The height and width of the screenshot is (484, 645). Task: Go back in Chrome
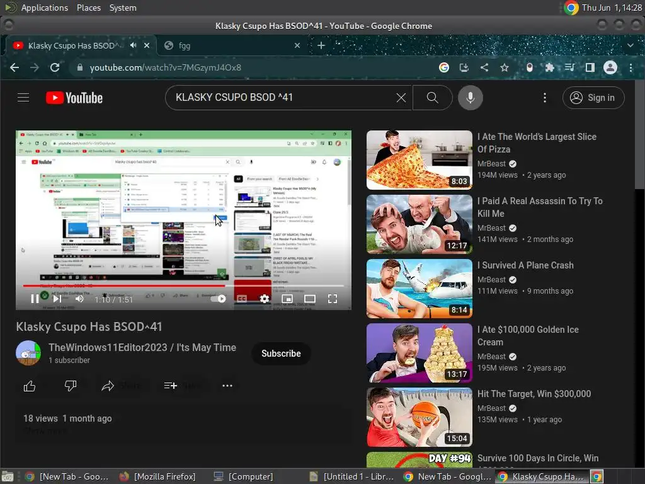14,67
